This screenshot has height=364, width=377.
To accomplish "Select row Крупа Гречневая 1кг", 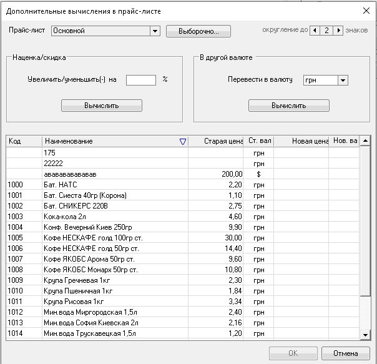I will point(183,280).
